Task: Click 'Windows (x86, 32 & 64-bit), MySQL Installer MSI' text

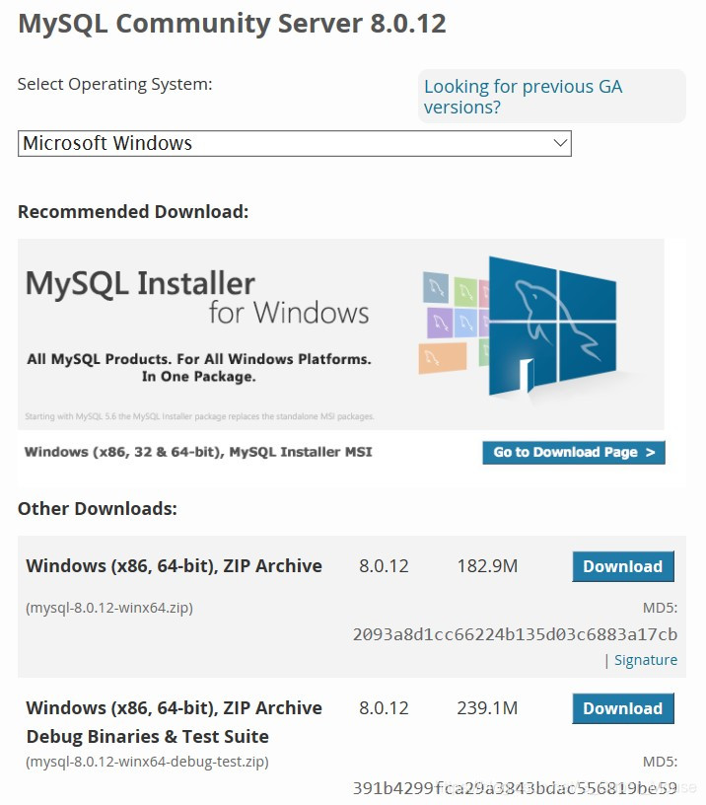Action: [198, 452]
